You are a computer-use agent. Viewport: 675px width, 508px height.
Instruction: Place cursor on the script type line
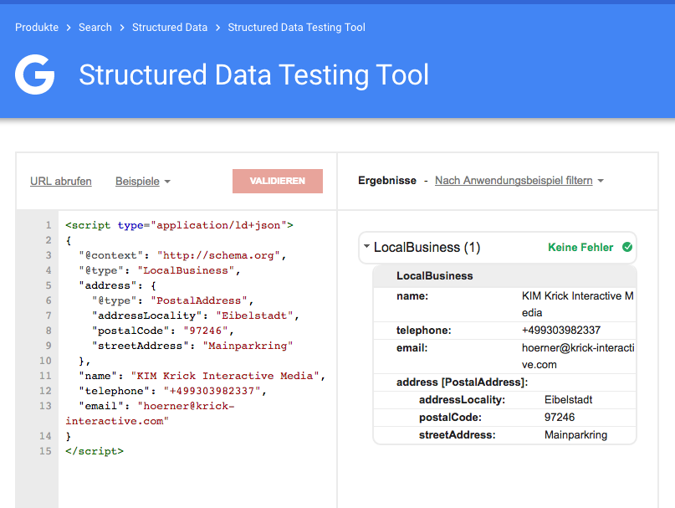click(x=179, y=225)
